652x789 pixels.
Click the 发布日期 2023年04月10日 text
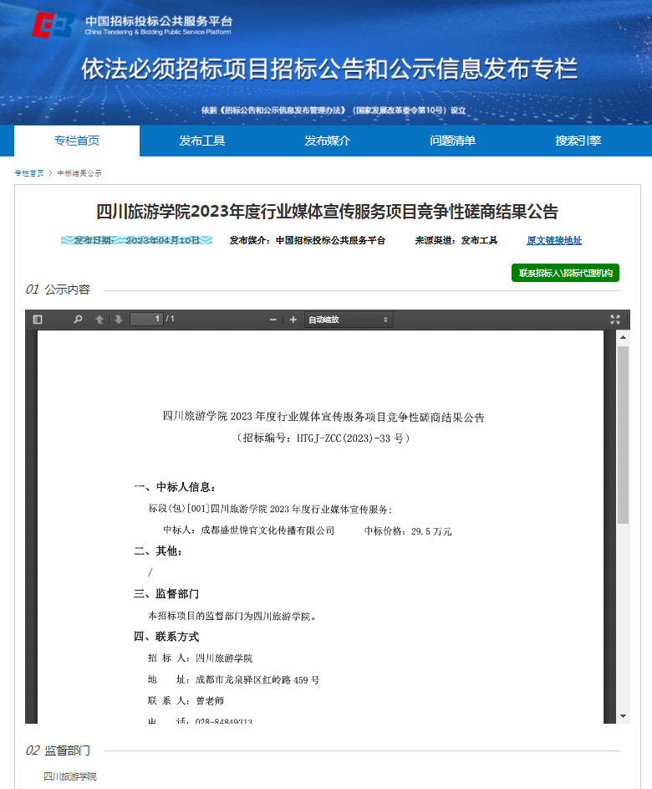(137, 240)
